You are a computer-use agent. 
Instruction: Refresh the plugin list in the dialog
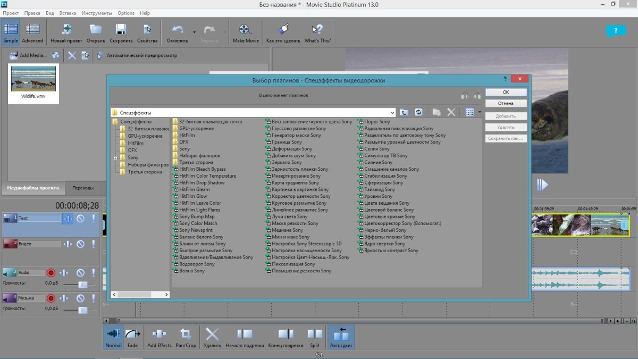click(x=418, y=112)
